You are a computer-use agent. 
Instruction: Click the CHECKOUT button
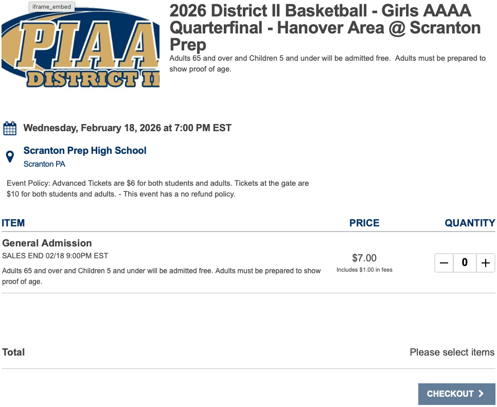point(456,394)
